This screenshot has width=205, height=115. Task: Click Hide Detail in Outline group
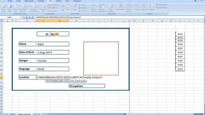[161, 8]
